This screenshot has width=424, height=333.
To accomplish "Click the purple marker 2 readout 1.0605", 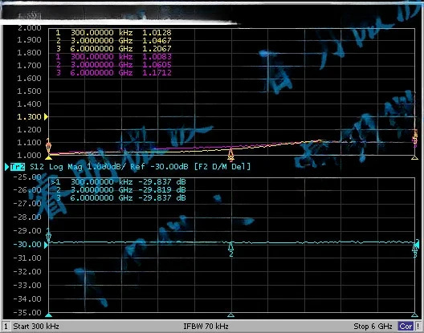I will click(x=157, y=65).
